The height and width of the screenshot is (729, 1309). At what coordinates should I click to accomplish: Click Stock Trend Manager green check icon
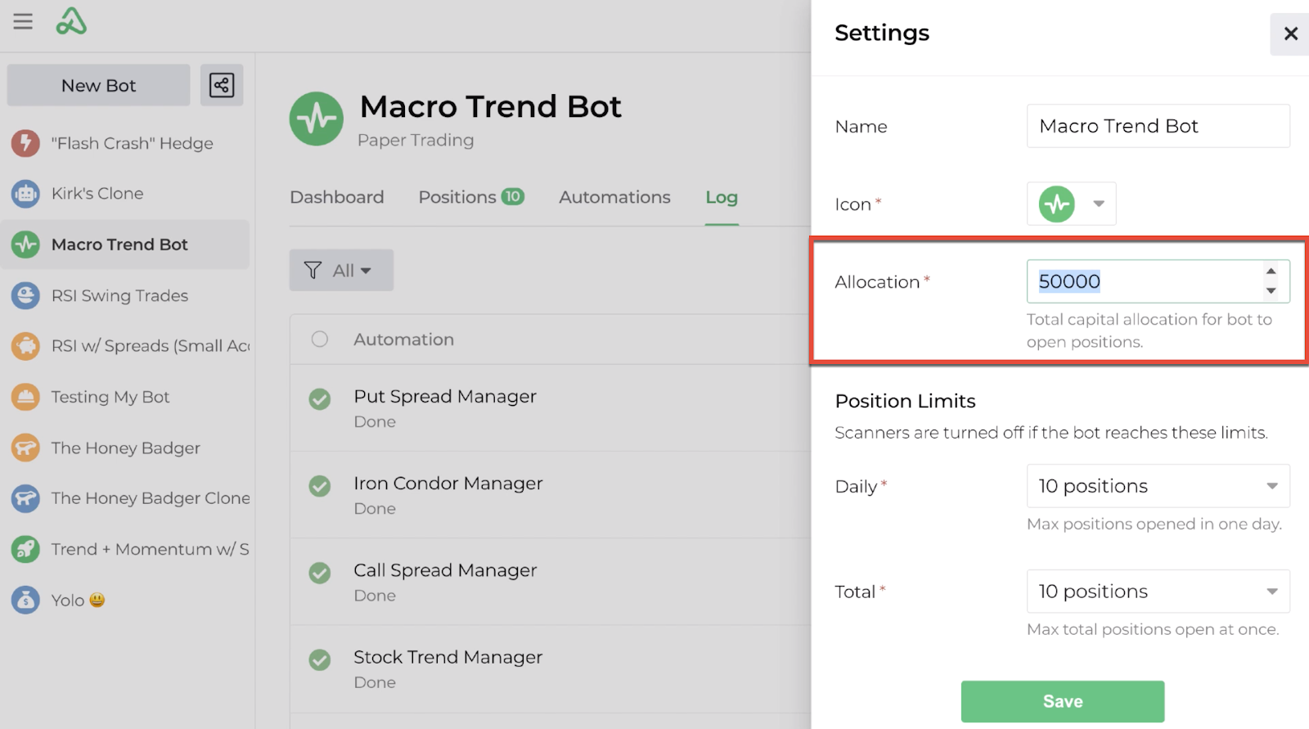pyautogui.click(x=320, y=659)
